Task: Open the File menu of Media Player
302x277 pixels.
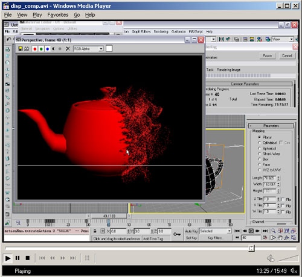Action: 8,15
